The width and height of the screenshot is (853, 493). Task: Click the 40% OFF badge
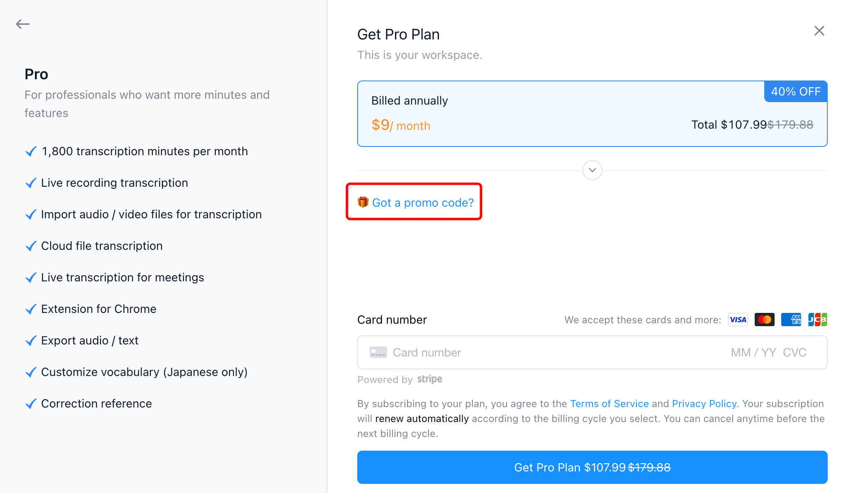point(795,91)
